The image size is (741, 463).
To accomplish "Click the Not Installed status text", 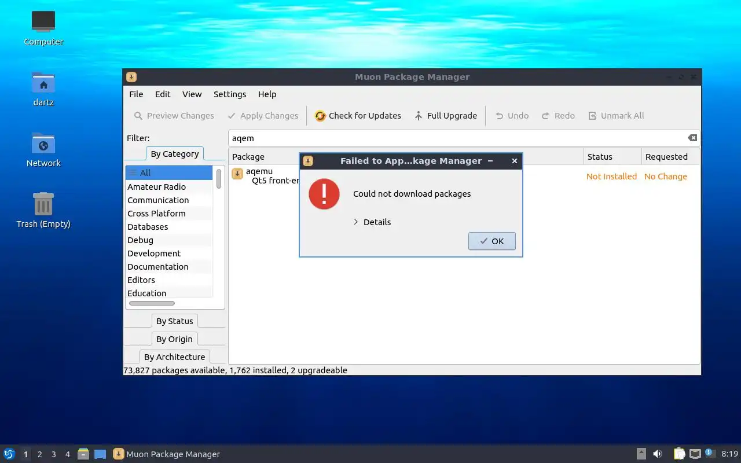I will tap(611, 177).
